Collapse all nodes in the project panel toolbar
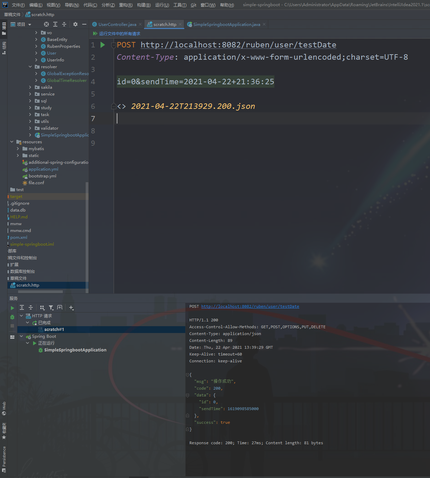Viewport: 430px width, 478px height. (64, 24)
